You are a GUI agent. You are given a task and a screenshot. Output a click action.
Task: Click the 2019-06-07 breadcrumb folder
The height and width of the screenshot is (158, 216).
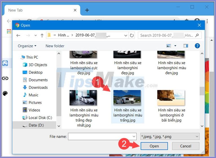(93, 35)
